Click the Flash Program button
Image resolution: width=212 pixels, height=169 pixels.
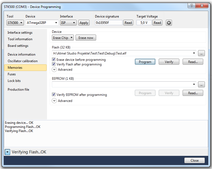(145, 62)
